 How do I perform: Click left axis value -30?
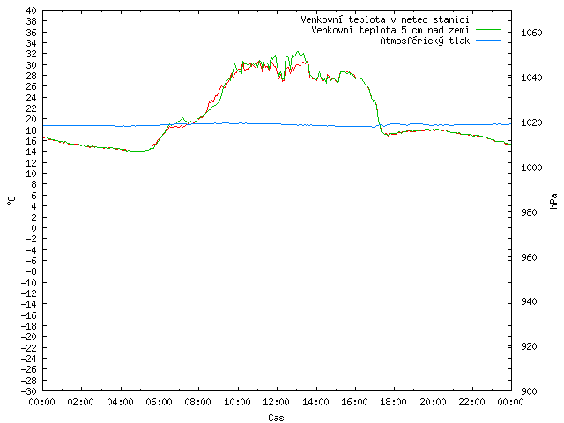tap(29, 391)
